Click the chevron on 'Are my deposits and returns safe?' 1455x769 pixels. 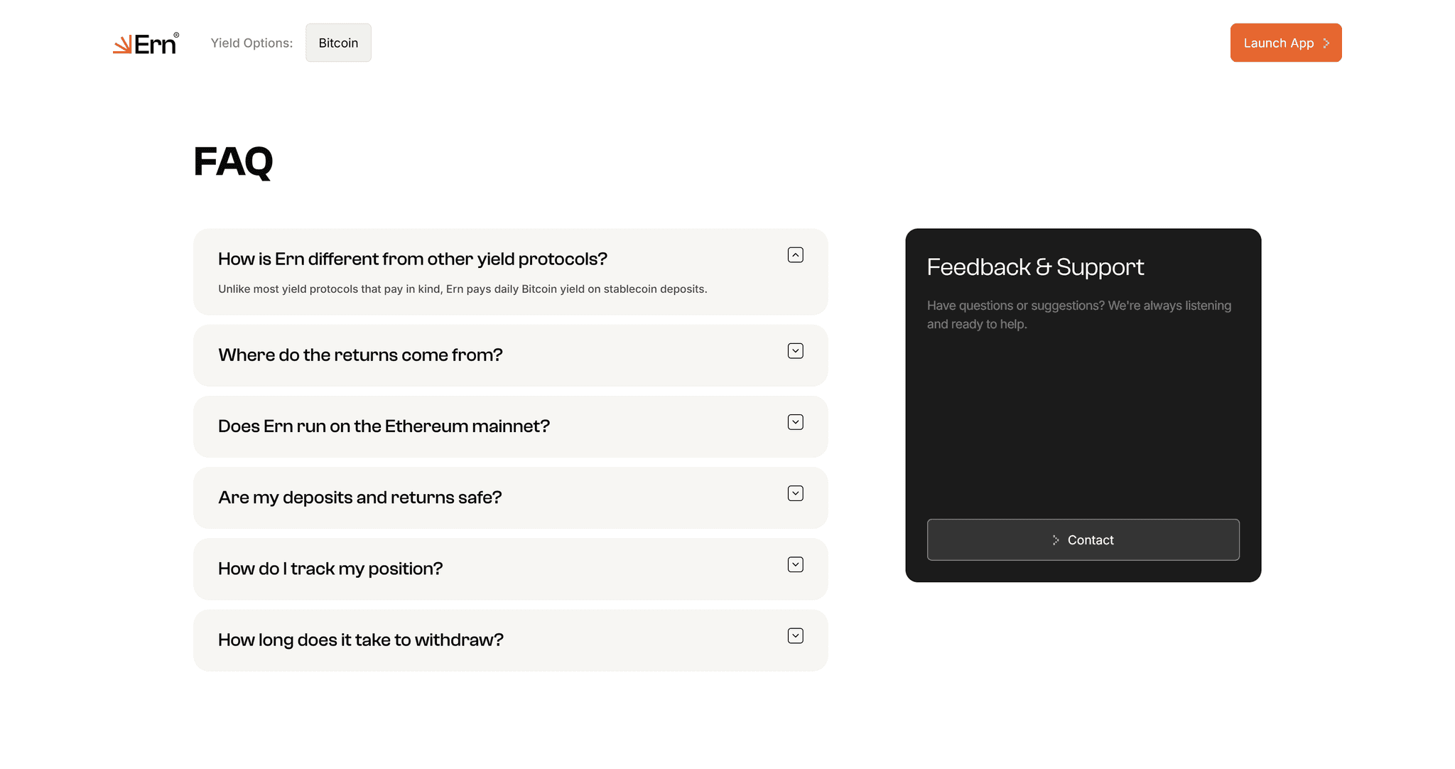[796, 493]
